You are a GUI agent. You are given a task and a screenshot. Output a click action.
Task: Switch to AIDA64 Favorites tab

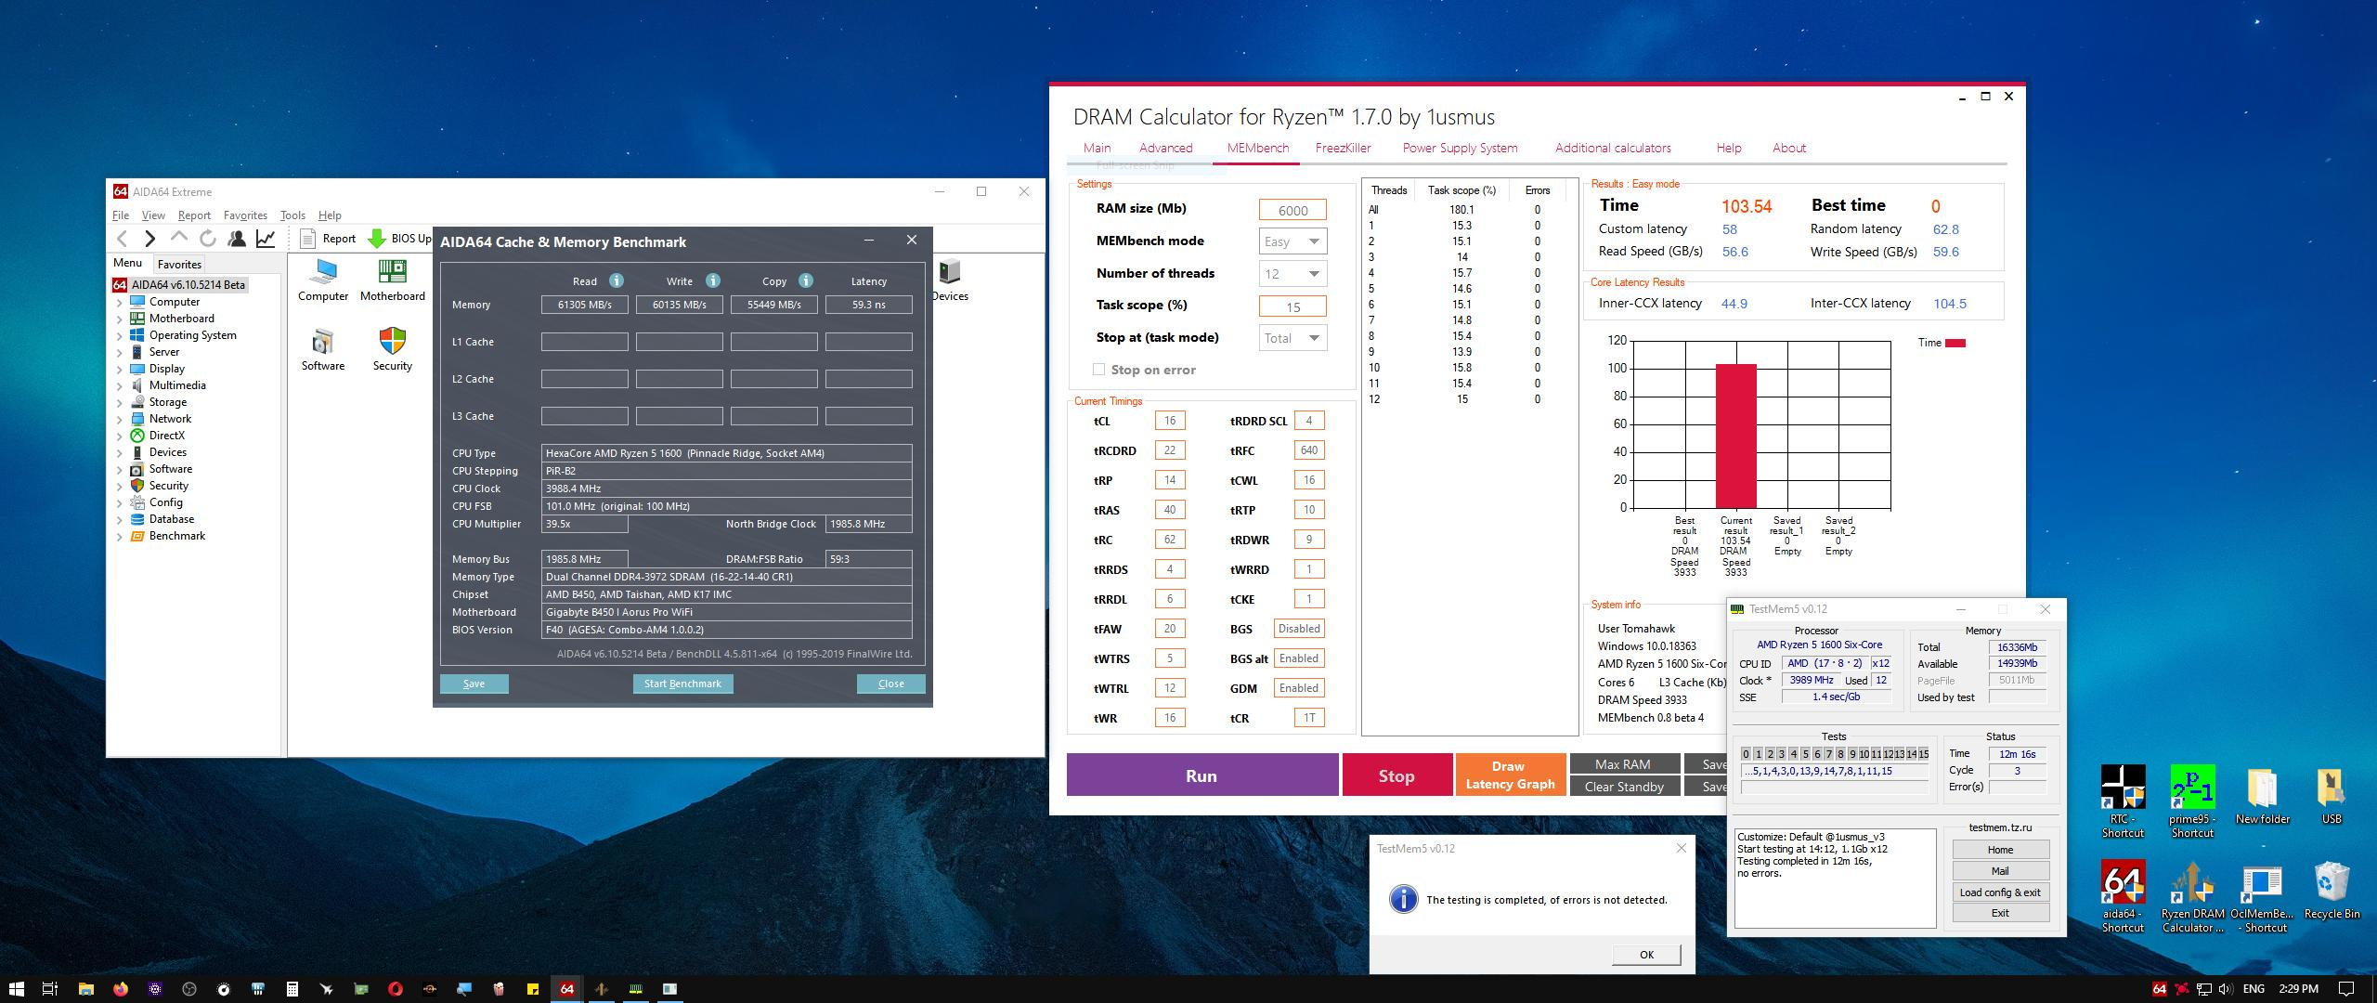click(179, 264)
